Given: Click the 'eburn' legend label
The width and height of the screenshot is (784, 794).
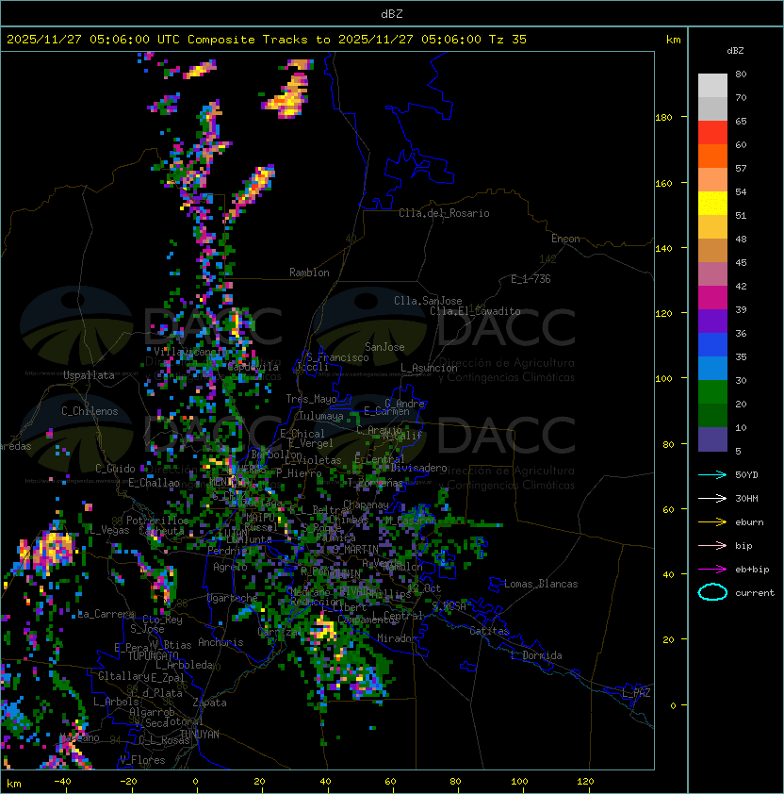Looking at the screenshot, I should tap(749, 522).
